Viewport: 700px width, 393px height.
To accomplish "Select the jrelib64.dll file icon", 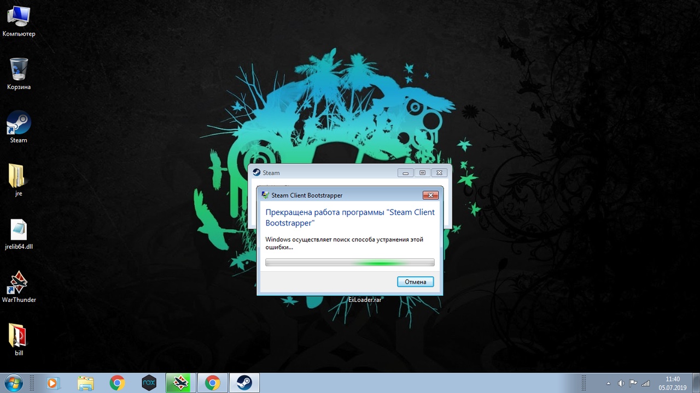I will (19, 234).
